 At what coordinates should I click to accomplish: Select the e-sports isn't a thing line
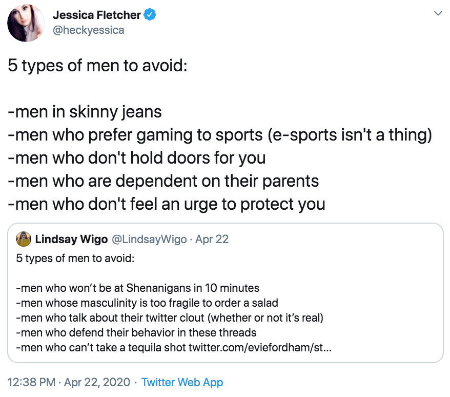click(221, 134)
